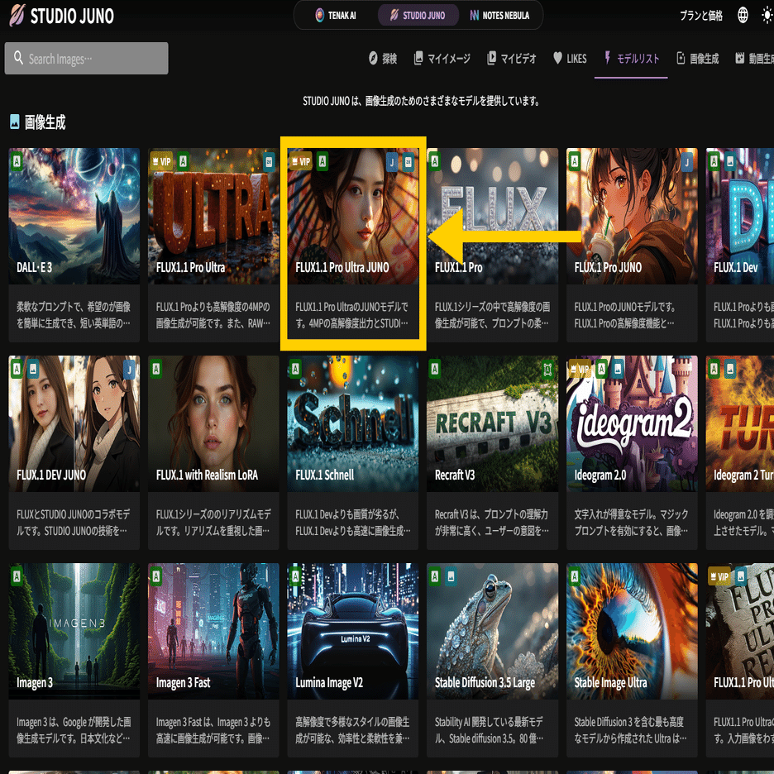
Task: Open the globe language selector
Action: tap(743, 16)
